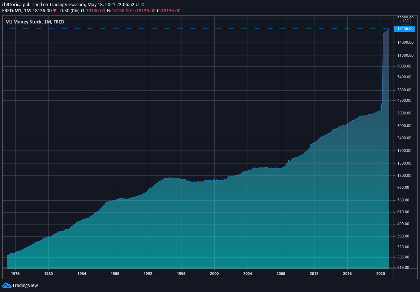The height and width of the screenshot is (292, 420).
Task: Click the 1984 label on time axis
Action: point(81,274)
